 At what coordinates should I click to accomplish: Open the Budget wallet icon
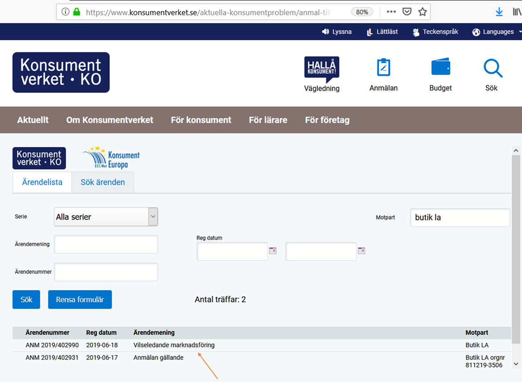(x=440, y=74)
